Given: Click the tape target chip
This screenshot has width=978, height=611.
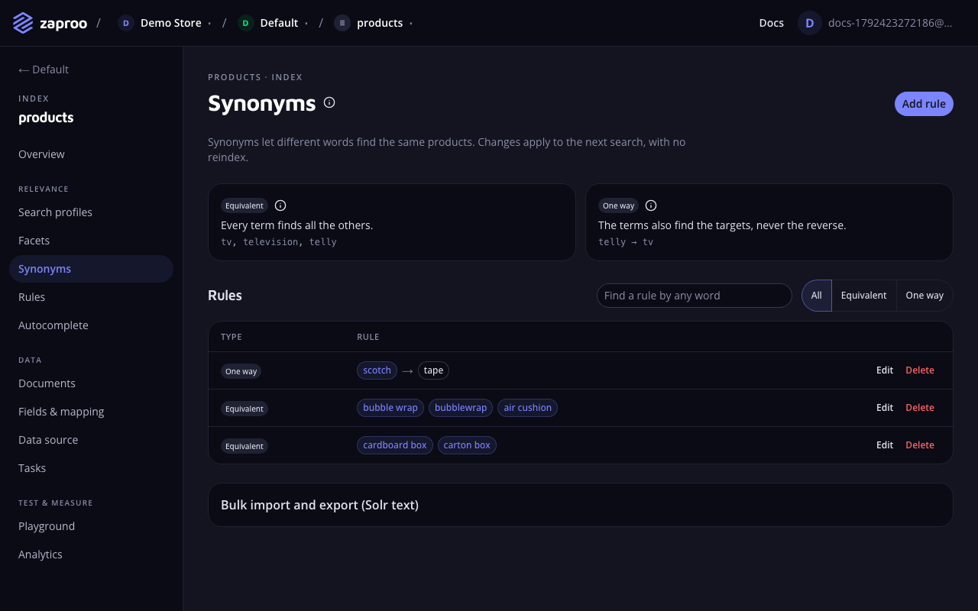Looking at the screenshot, I should click(x=433, y=370).
